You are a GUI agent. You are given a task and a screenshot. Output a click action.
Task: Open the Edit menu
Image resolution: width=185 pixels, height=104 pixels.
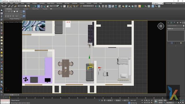[6, 3]
